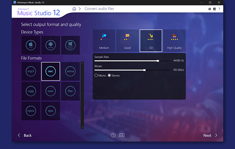Choose the Good quality preset
This screenshot has width=235, height=149.
point(128,41)
